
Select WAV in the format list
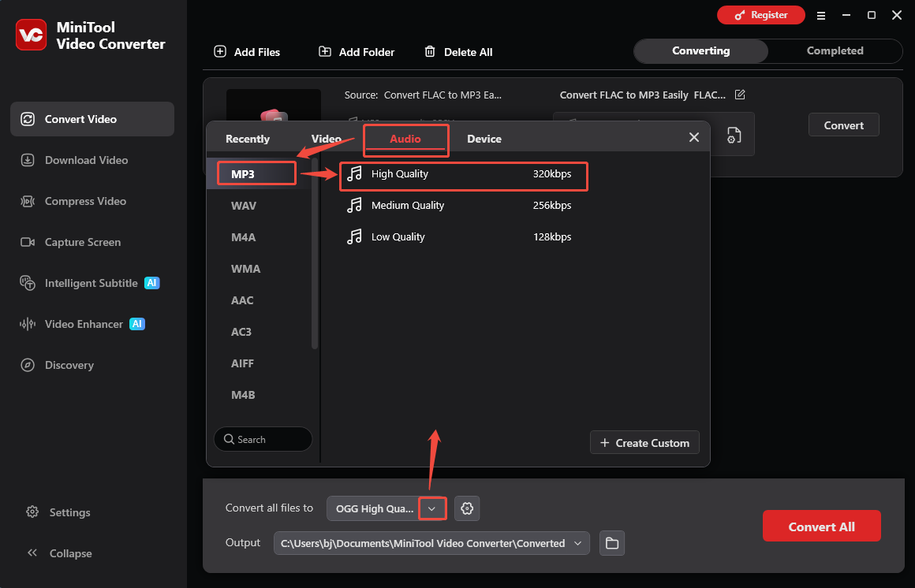[244, 206]
